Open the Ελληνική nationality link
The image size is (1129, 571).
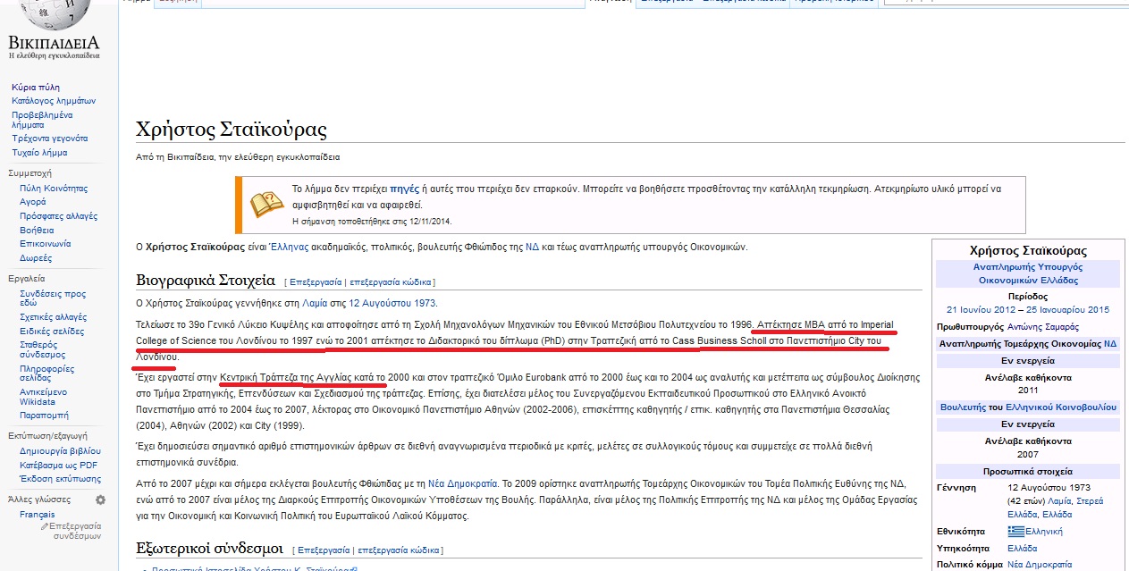pyautogui.click(x=1044, y=532)
